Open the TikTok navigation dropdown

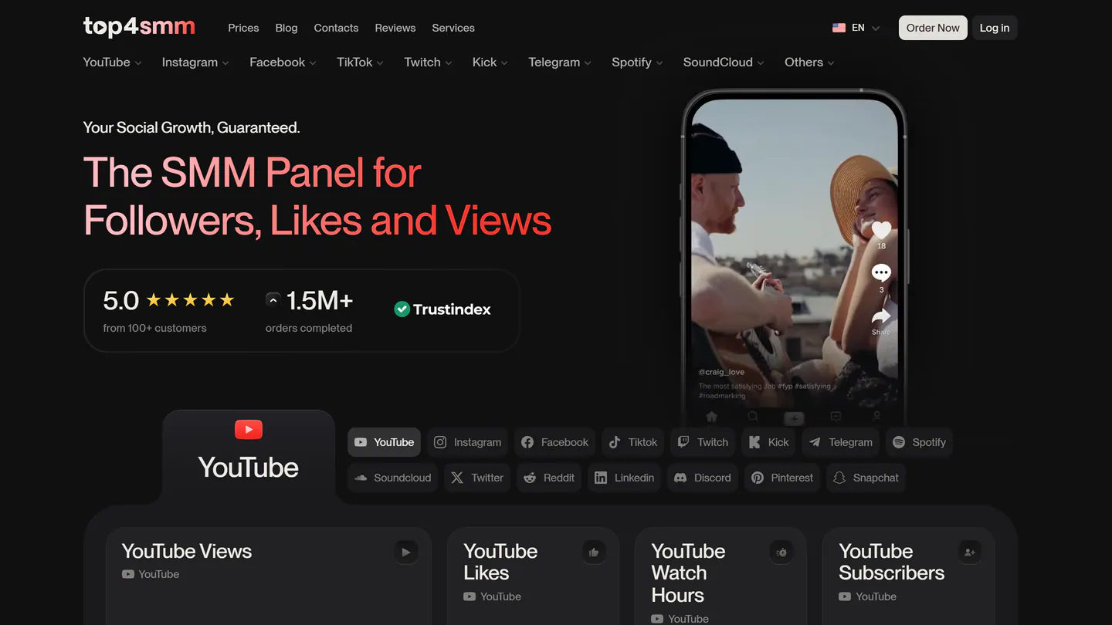tap(361, 62)
